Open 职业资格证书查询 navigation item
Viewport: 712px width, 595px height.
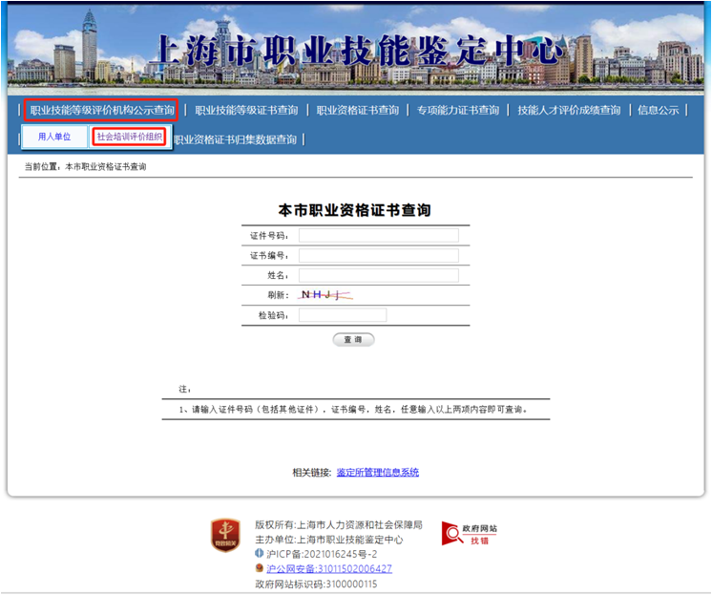358,110
